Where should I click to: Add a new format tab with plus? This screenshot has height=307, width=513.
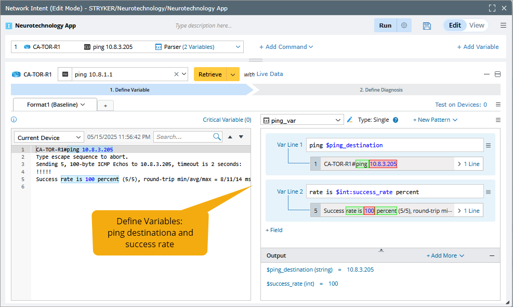[x=106, y=106]
